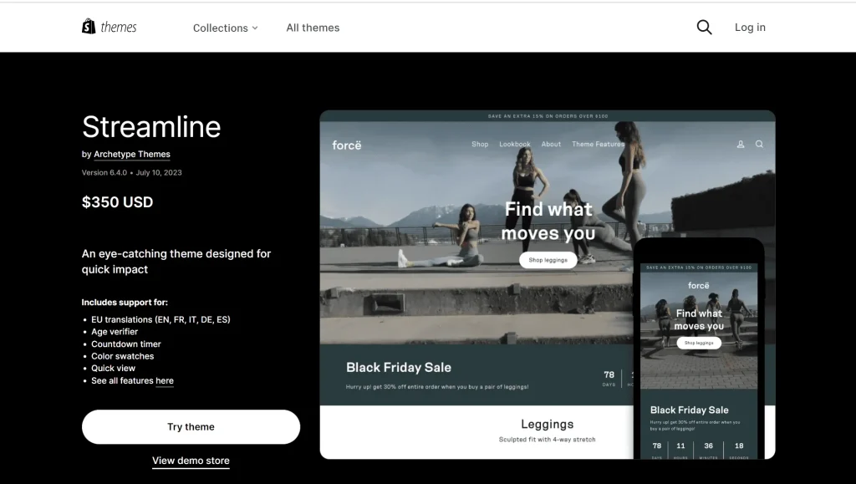
Task: Click the Log in link
Action: click(750, 28)
